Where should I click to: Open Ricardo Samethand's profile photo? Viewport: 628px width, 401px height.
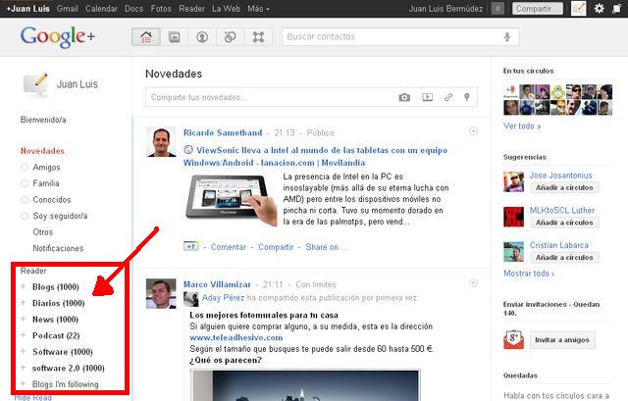(161, 142)
